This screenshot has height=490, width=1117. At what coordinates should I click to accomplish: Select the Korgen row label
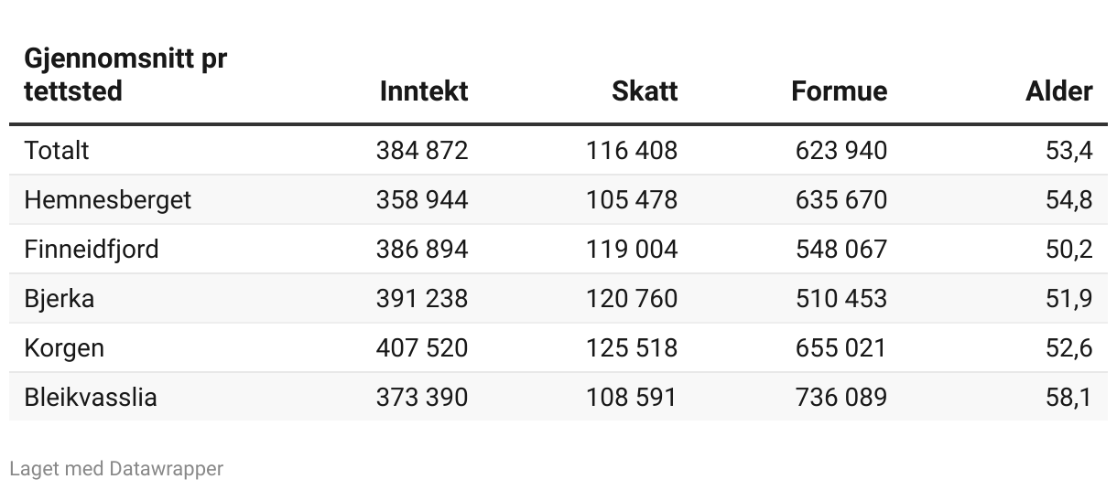(64, 347)
